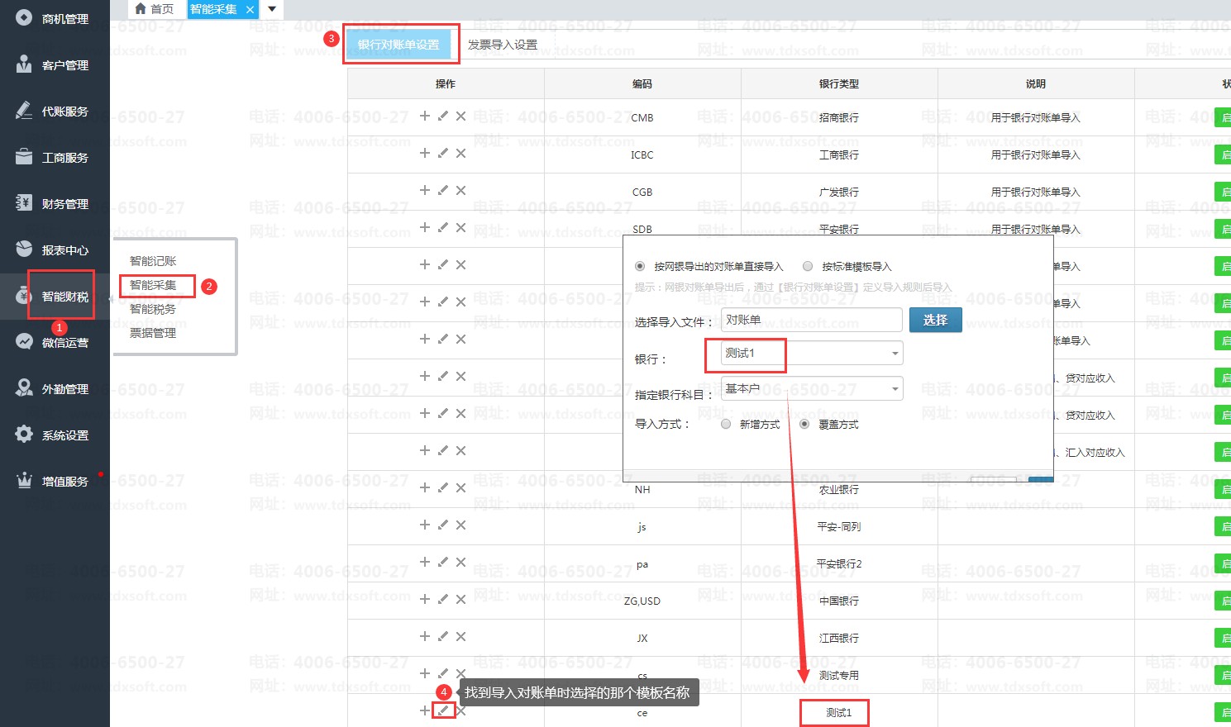Open the tab list dropdown arrow
This screenshot has width=1231, height=727.
(271, 10)
